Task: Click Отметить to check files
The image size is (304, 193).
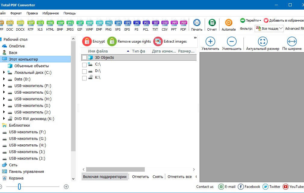Action: (x=141, y=176)
